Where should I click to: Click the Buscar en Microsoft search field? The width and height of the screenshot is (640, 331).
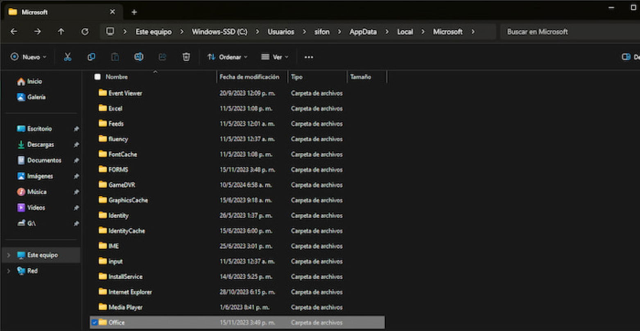pos(569,31)
